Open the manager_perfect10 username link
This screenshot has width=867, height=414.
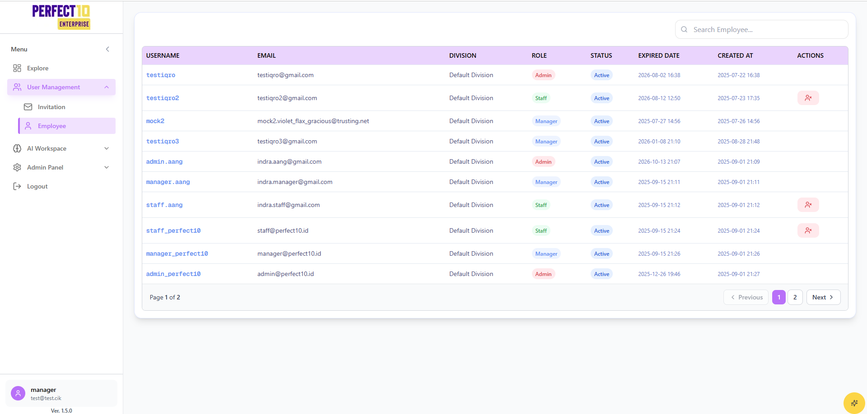tap(177, 253)
